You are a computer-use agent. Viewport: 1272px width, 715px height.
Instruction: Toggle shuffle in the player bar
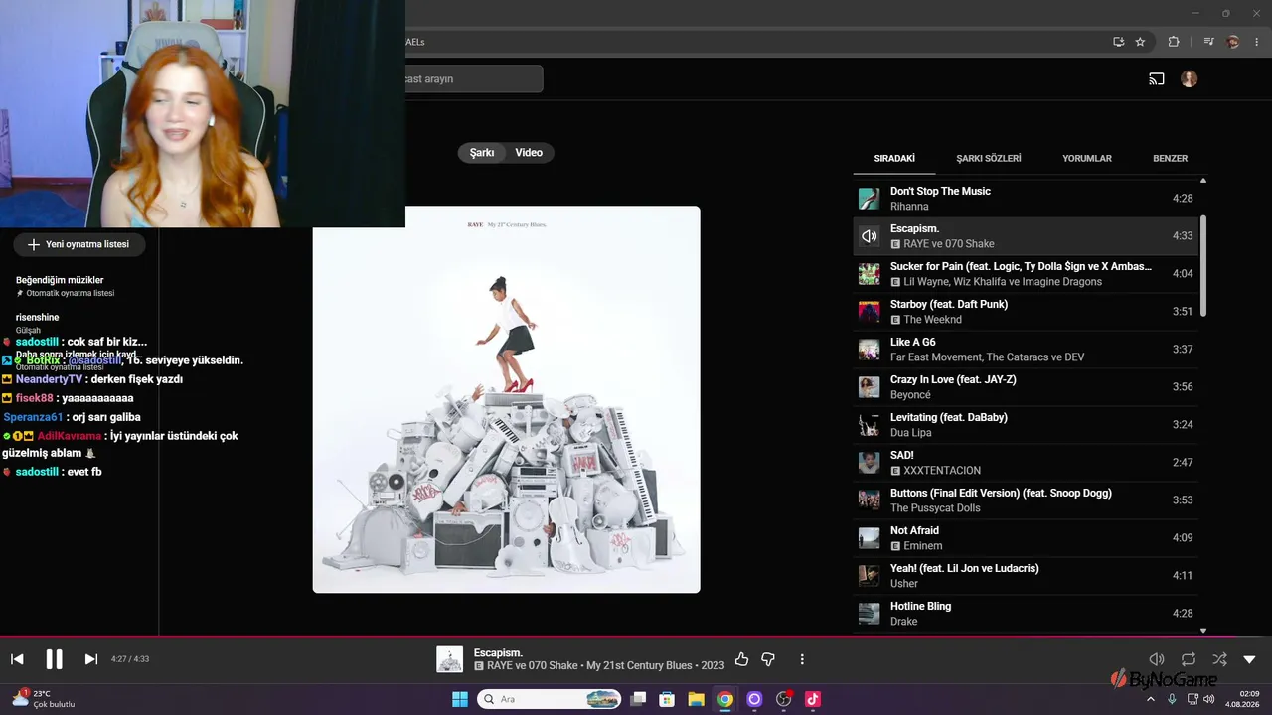tap(1219, 659)
